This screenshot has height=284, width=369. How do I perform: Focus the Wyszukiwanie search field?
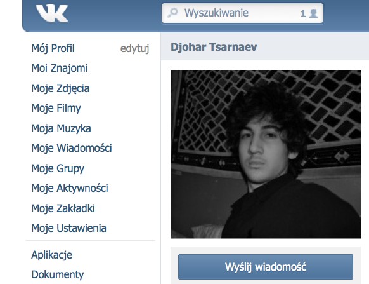pos(242,13)
